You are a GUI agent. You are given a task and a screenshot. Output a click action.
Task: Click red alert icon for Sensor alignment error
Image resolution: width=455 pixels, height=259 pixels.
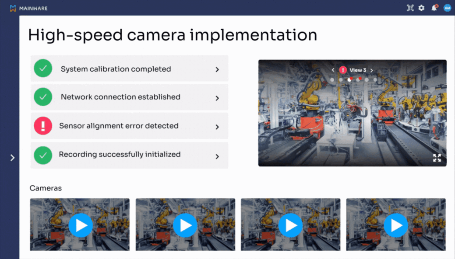pos(43,126)
